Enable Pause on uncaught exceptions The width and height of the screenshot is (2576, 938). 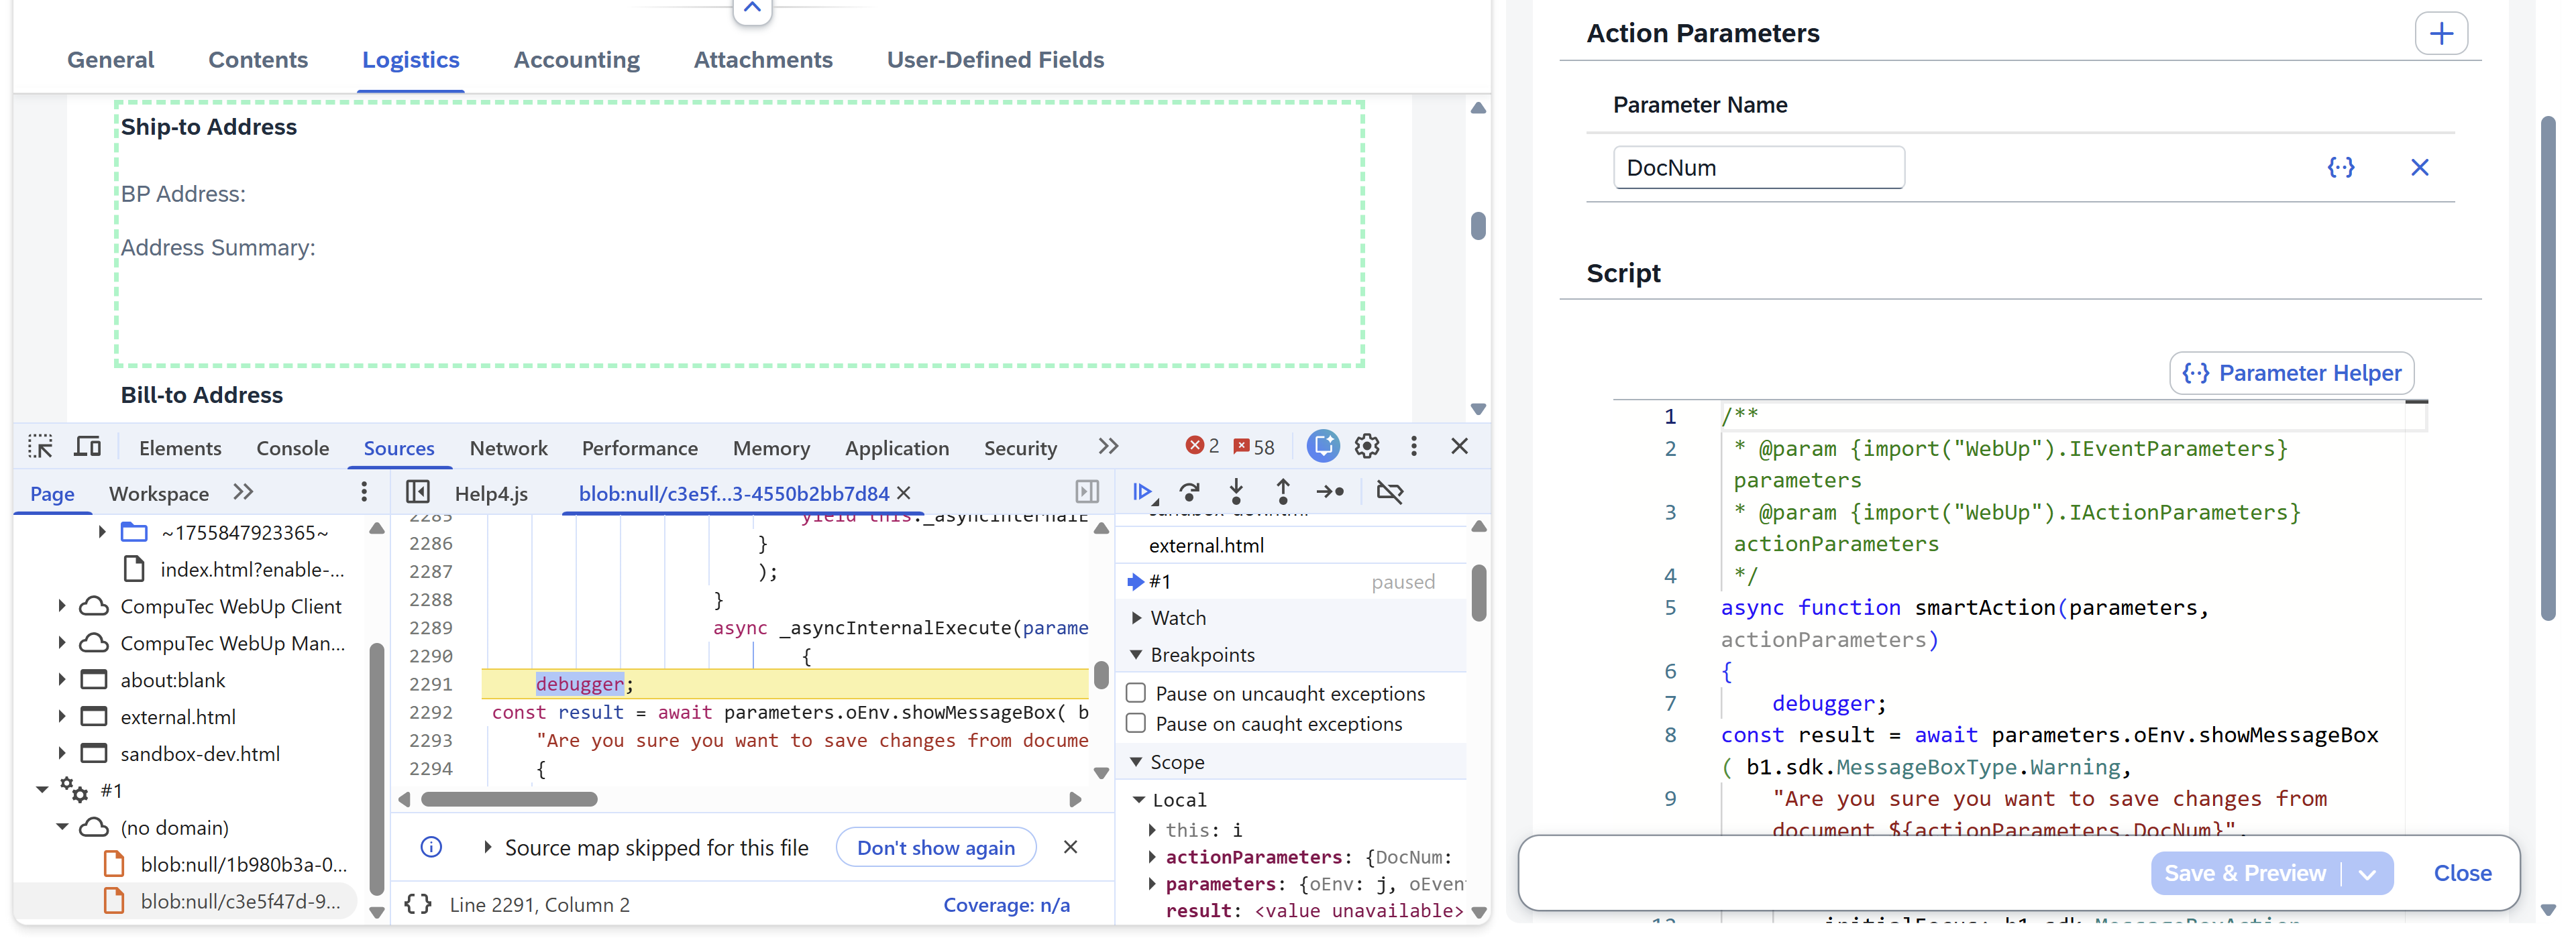1136,693
